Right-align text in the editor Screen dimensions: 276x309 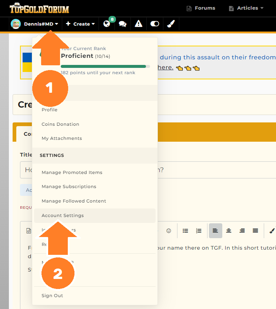point(242,231)
